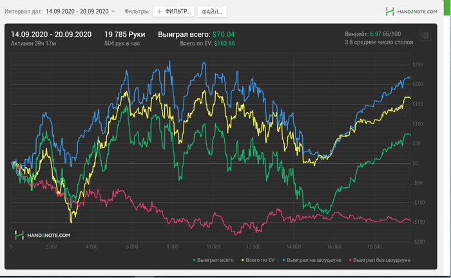
Task: Click the yellow Всего по EV legend dot
Action: click(243, 260)
